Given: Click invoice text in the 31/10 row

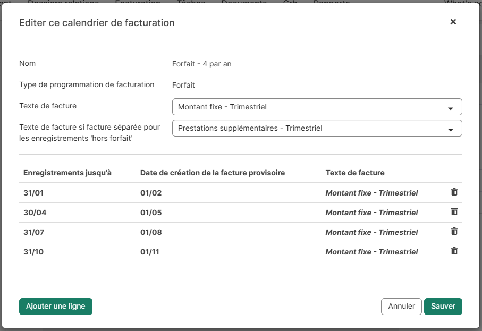Looking at the screenshot, I should pyautogui.click(x=371, y=252).
